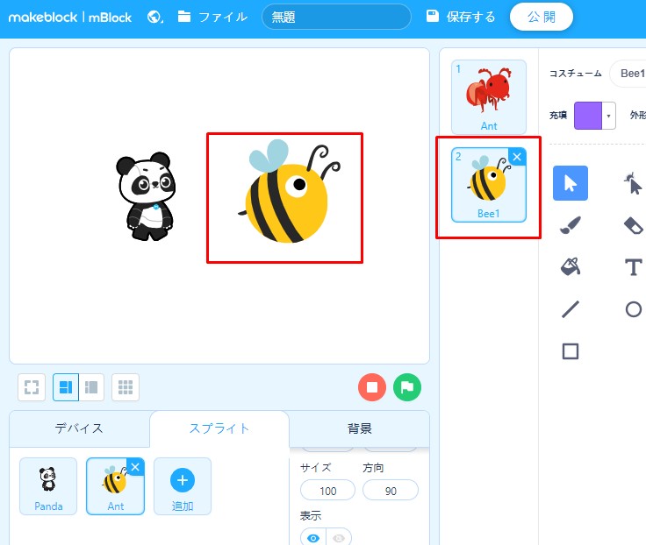Select the paint bucket fill tool
This screenshot has height=545, width=646.
click(x=571, y=267)
